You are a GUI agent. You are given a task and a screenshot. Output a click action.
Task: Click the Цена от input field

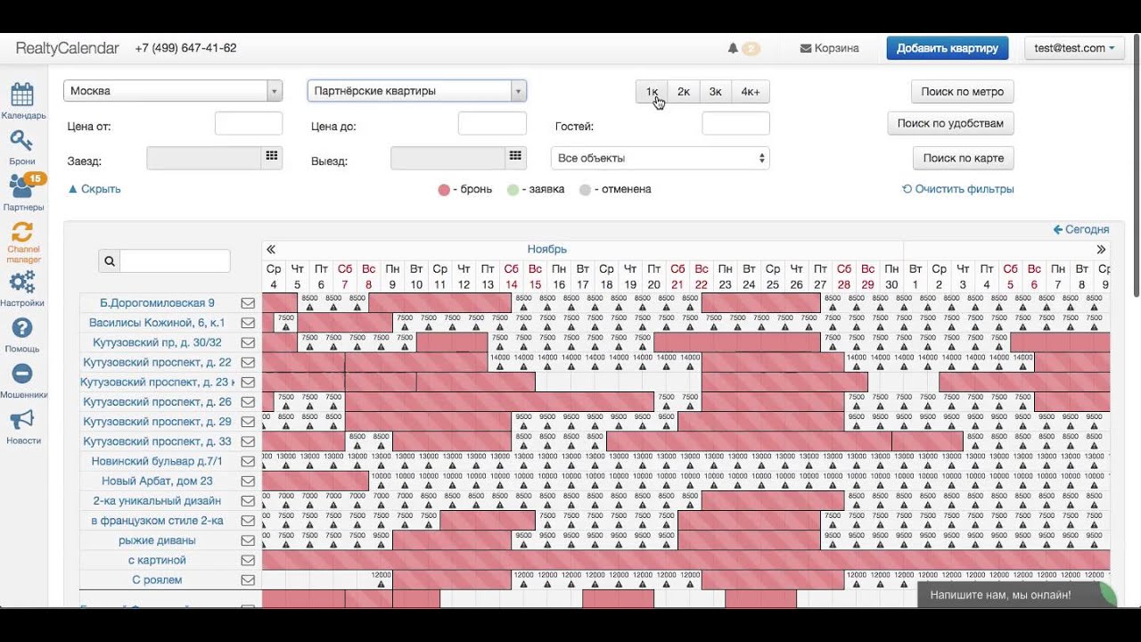(249, 124)
